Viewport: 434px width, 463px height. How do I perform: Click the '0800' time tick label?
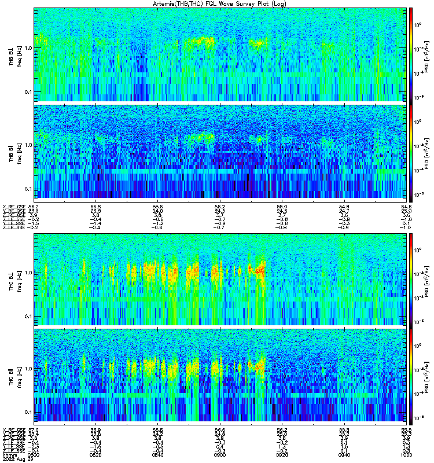[x=34, y=455]
